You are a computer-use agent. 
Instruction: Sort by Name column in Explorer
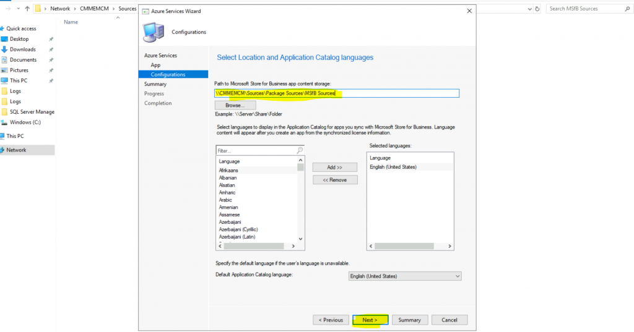click(x=71, y=22)
